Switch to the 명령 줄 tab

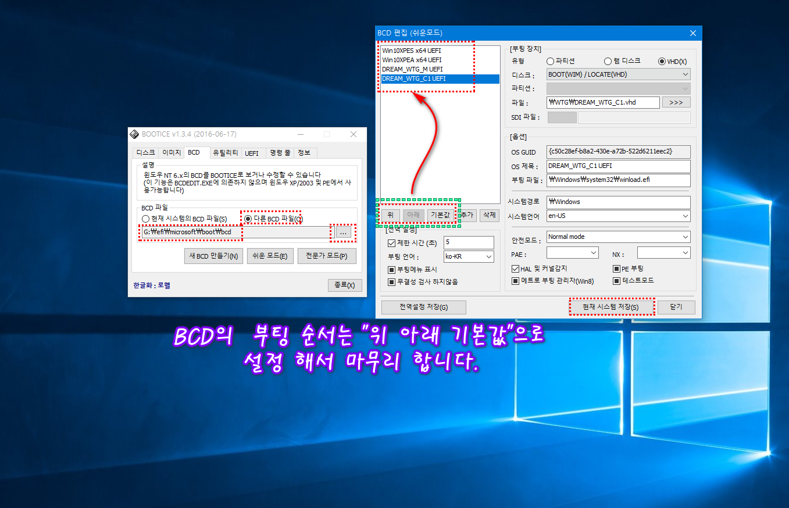tap(280, 153)
